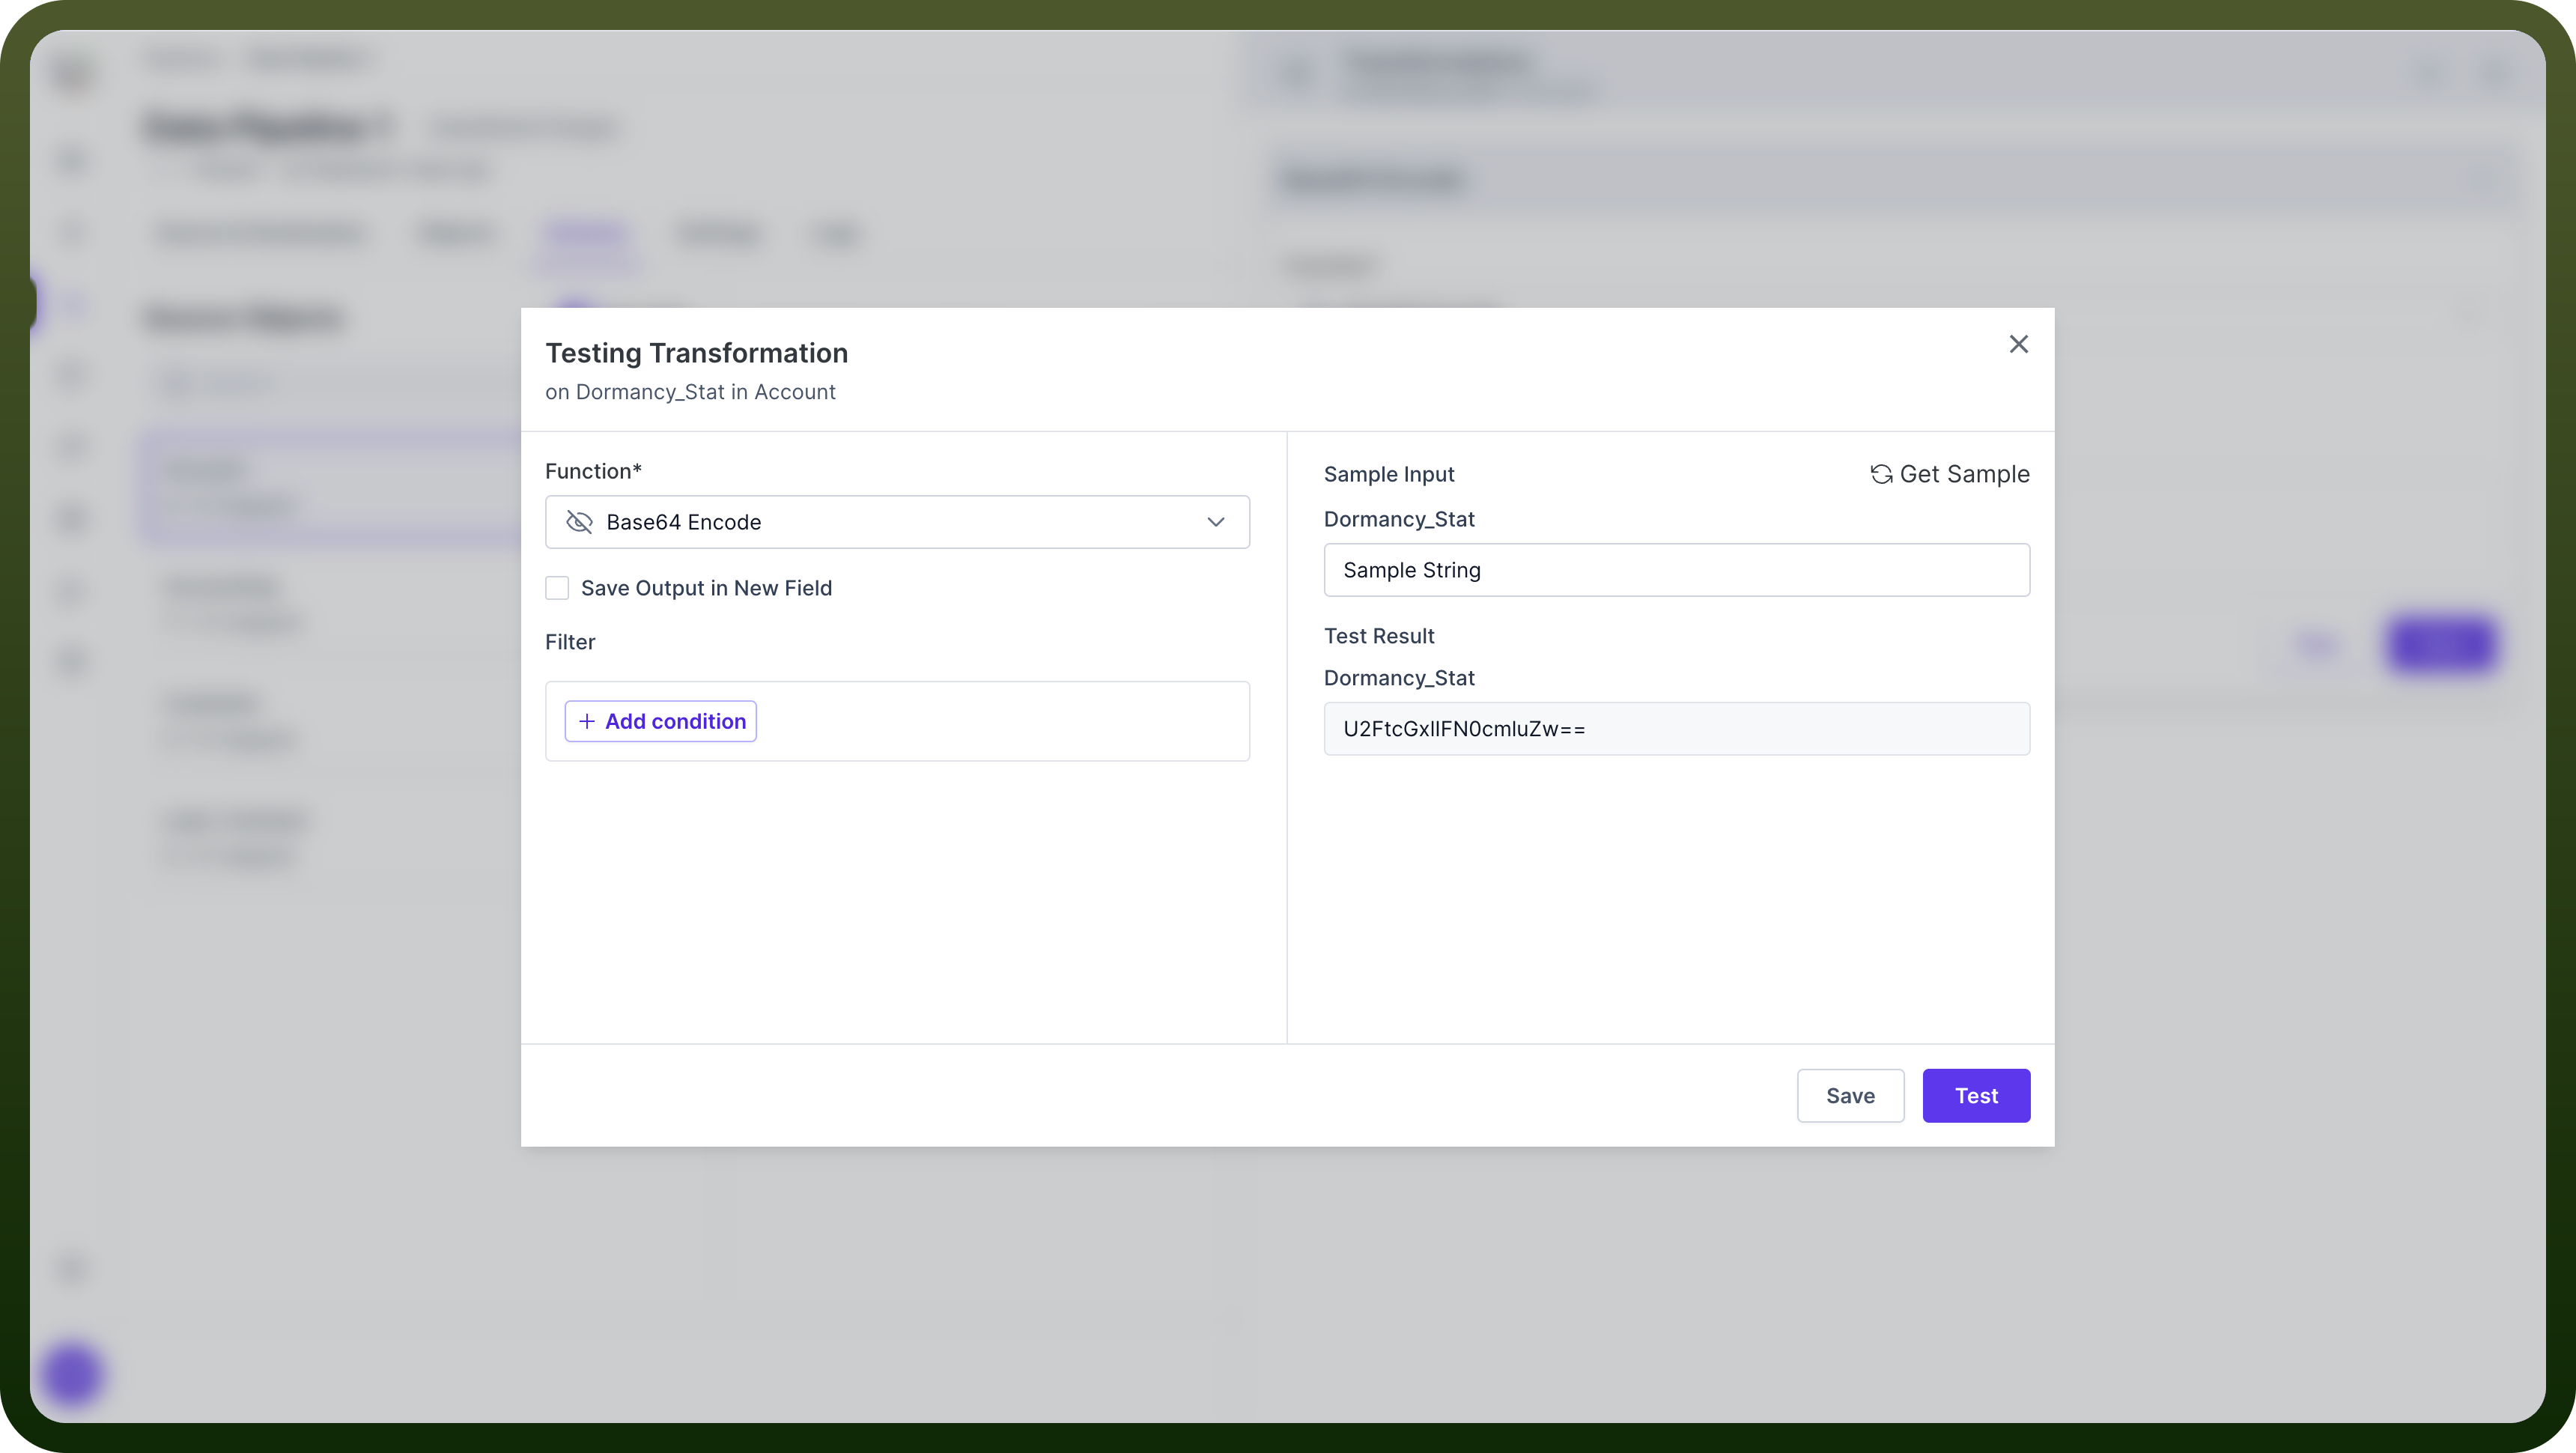Save the transformation with the Save button
The height and width of the screenshot is (1453, 2576).
click(1850, 1095)
